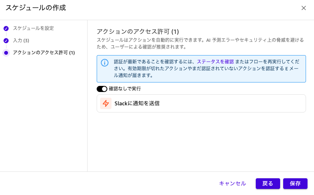Click the orange lightning icon for Slack action

106,103
